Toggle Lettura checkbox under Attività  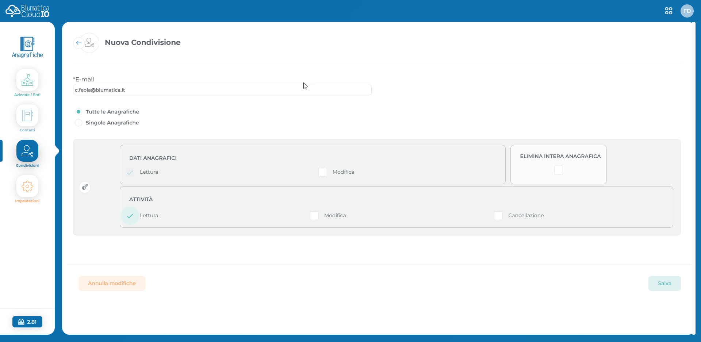point(130,216)
